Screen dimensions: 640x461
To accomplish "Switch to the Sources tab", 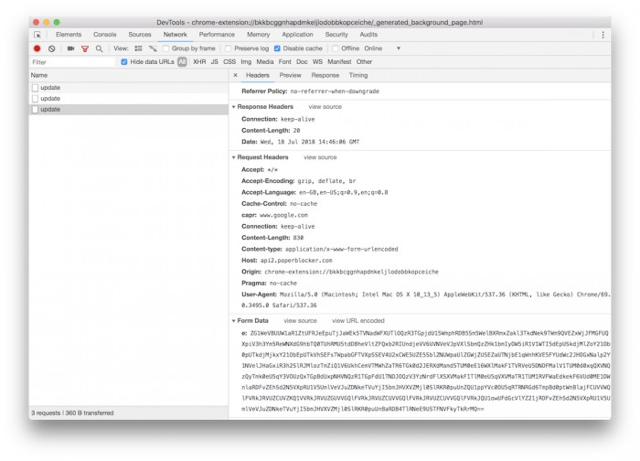I will (140, 35).
